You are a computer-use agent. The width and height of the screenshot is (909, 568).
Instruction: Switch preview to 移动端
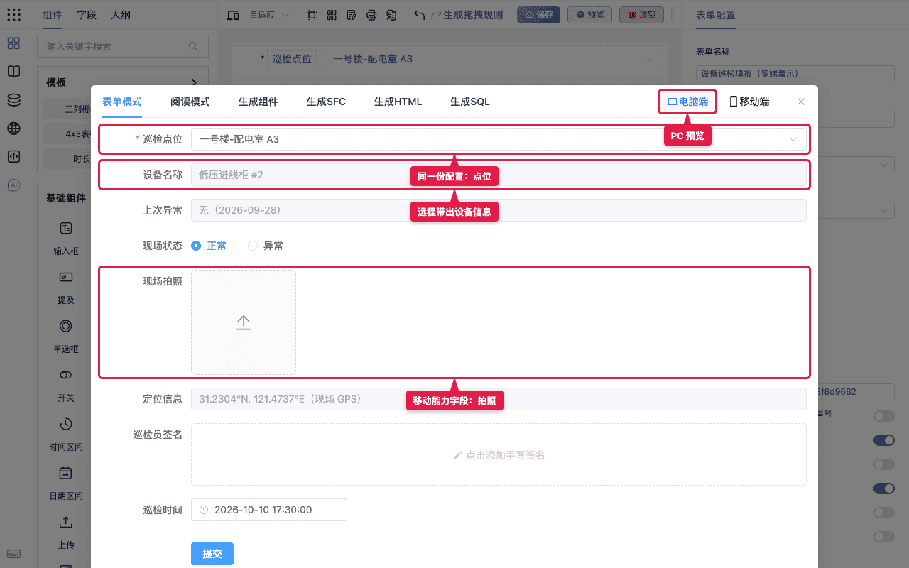coord(749,102)
